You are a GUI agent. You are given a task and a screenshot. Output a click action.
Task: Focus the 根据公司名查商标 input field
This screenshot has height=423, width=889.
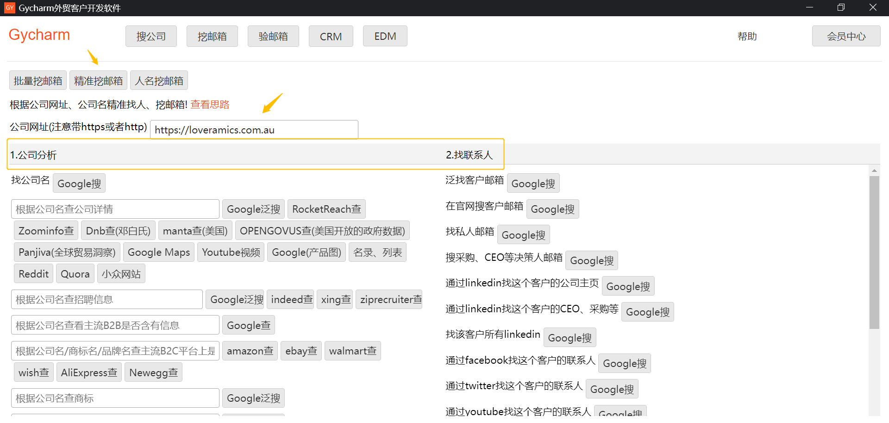115,398
